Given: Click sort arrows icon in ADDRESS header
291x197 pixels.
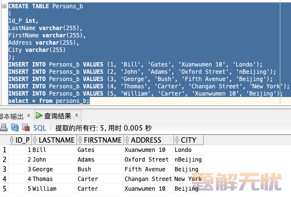Looking at the screenshot, I should tap(127, 140).
